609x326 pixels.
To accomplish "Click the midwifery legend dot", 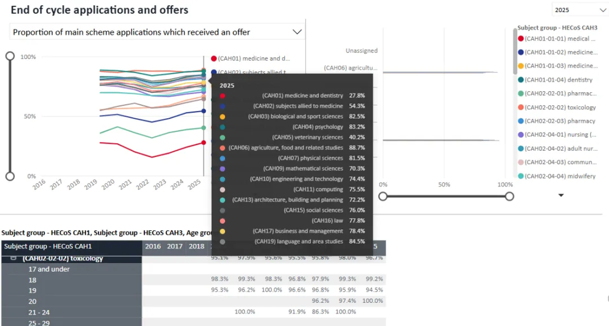I will 521,176.
